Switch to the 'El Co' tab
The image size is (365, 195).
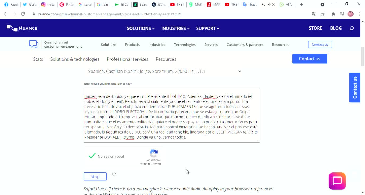pyautogui.click(x=121, y=5)
